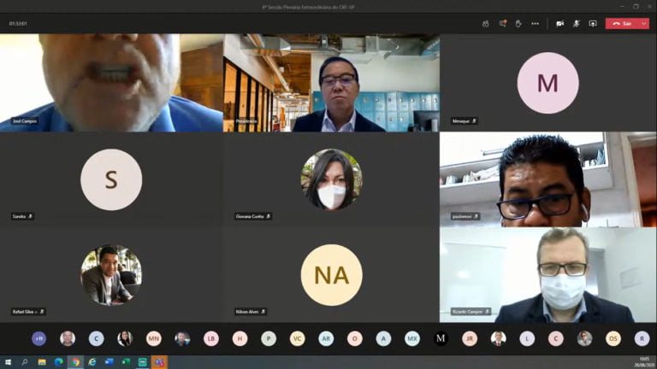This screenshot has height=369, width=657.
Task: Open Excel from the taskbar
Action: click(126, 362)
